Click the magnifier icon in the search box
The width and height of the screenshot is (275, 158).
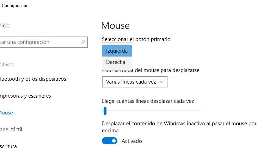click(x=82, y=42)
